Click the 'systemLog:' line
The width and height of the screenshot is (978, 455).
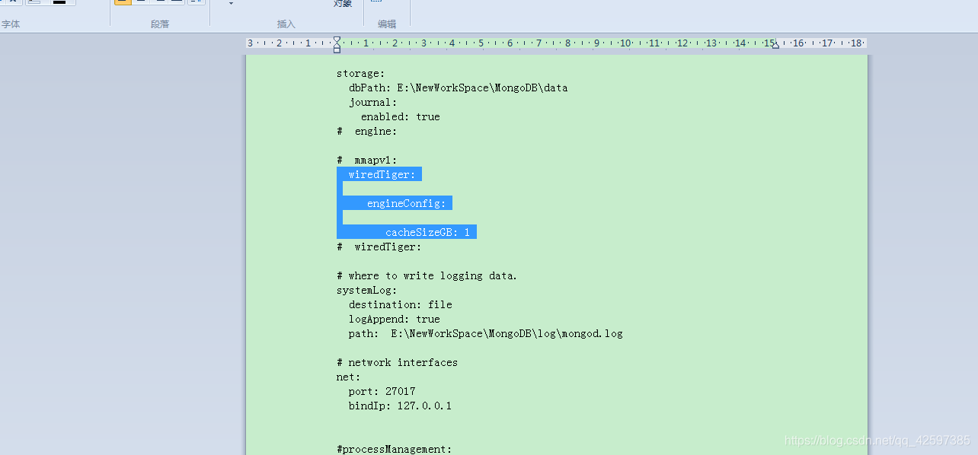[x=367, y=290]
